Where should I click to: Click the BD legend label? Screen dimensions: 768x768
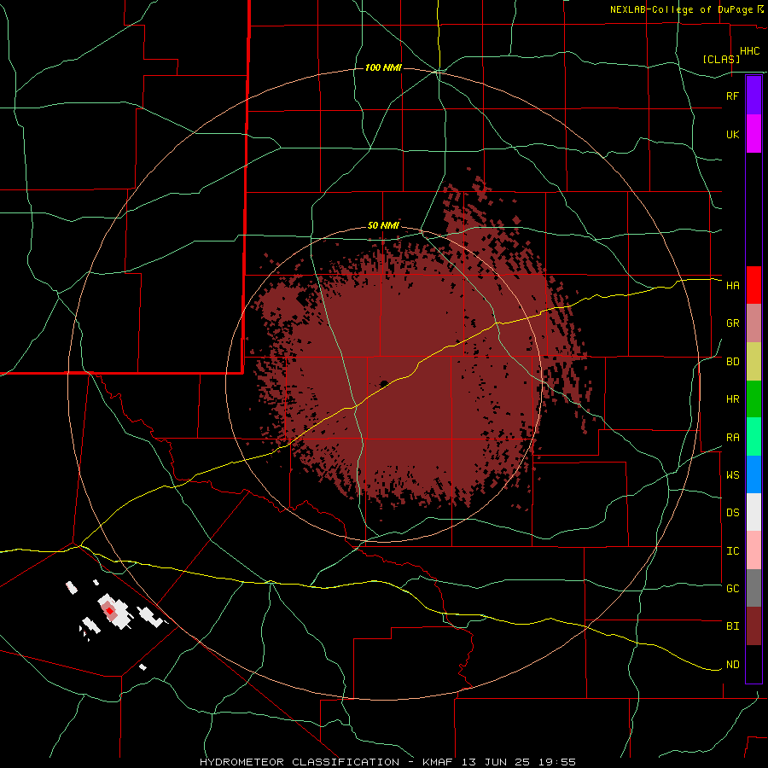coord(732,362)
